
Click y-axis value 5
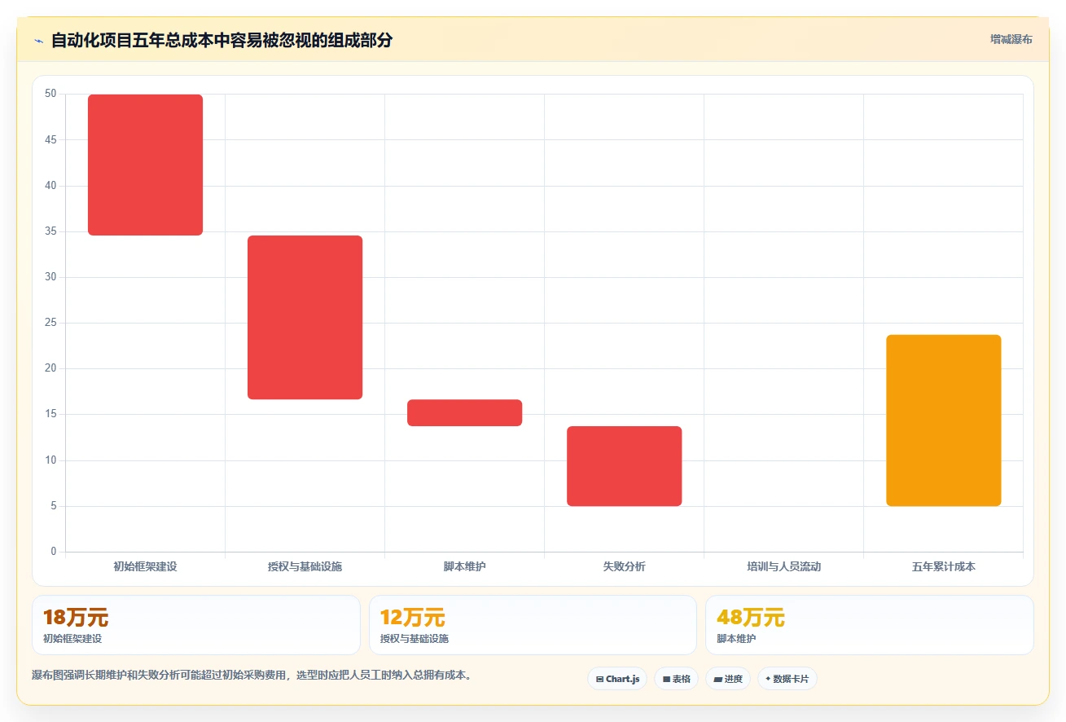pos(54,506)
